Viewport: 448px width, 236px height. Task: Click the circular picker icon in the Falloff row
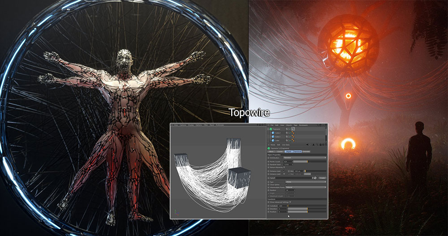click(315, 178)
